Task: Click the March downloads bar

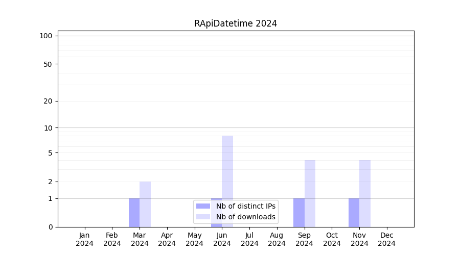Action: pyautogui.click(x=145, y=204)
